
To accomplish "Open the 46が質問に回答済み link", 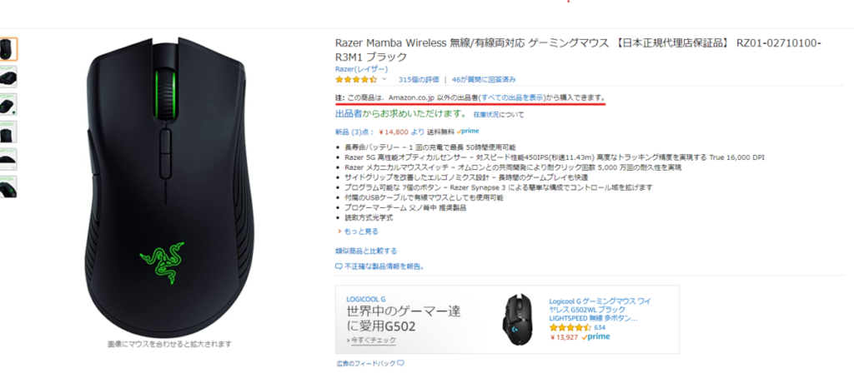I will pyautogui.click(x=484, y=79).
